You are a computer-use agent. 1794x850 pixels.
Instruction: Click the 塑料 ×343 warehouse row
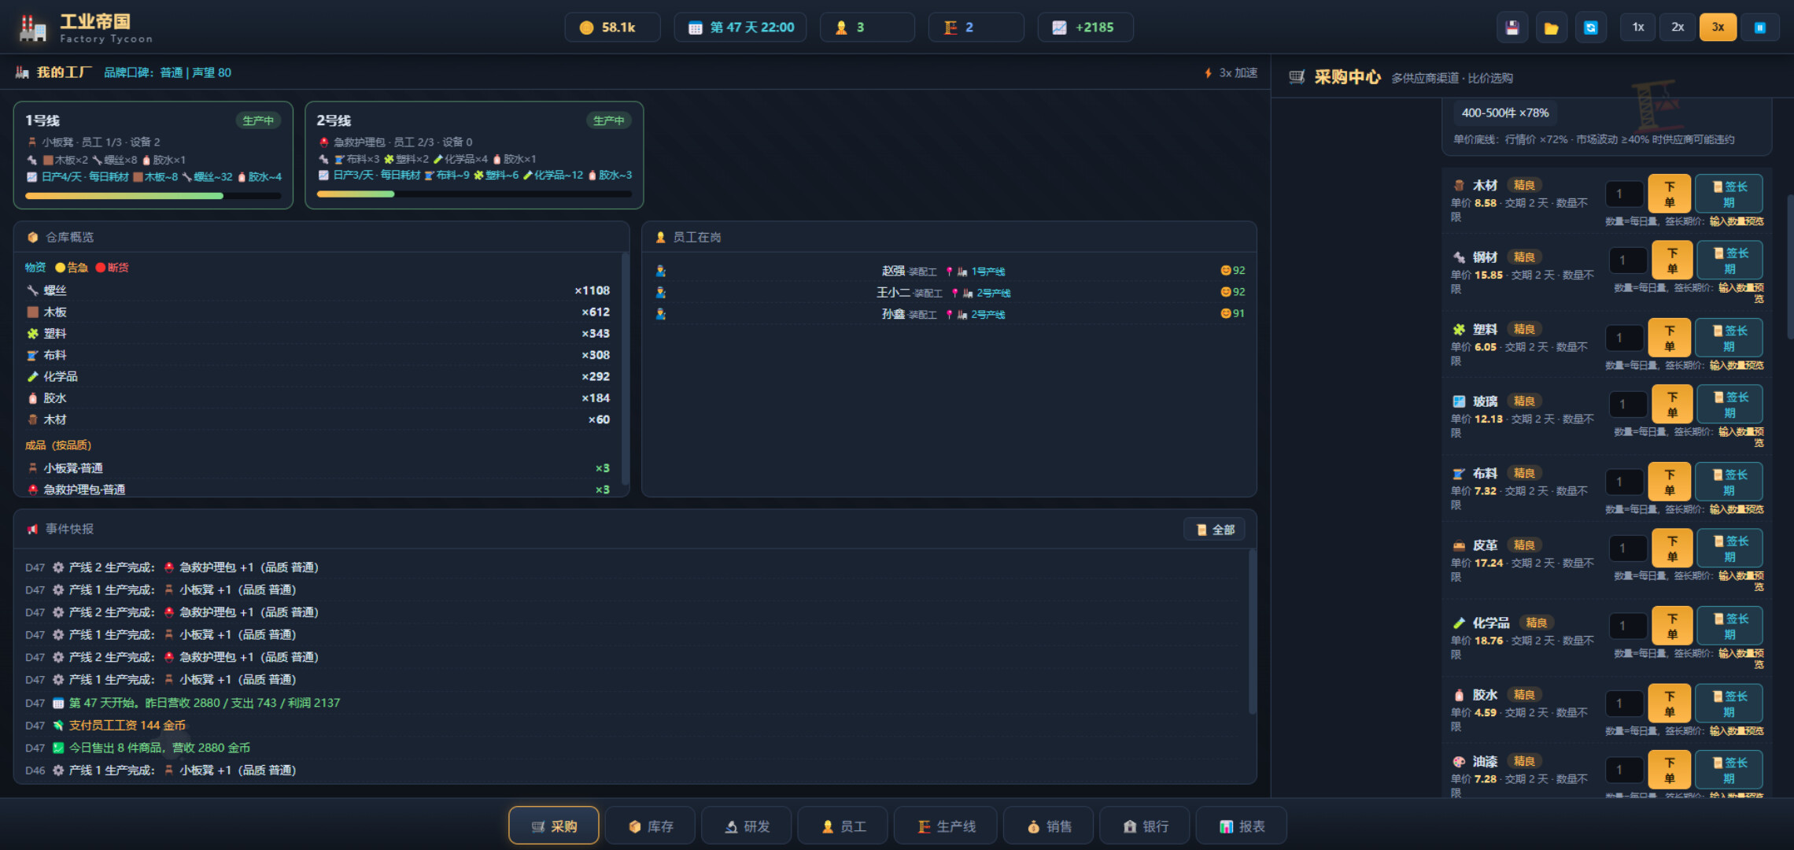[x=318, y=333]
